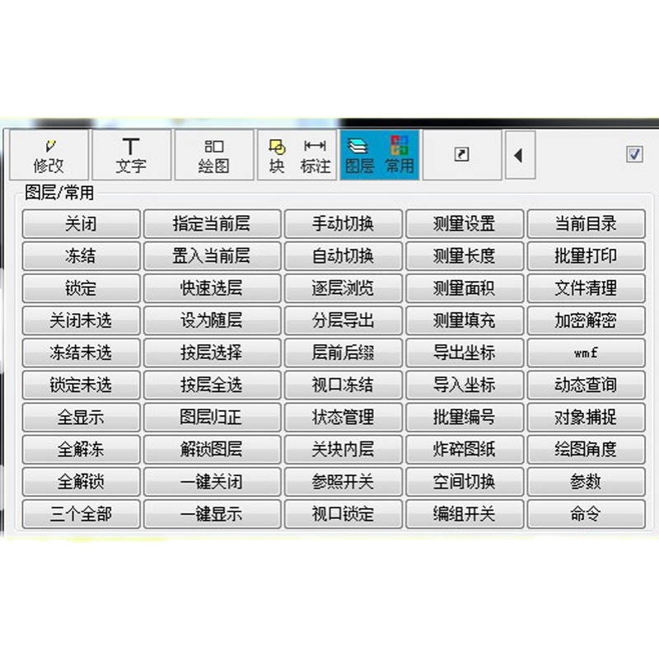Image resolution: width=659 pixels, height=659 pixels.
Task: Click the 命令 command button
Action: [586, 514]
